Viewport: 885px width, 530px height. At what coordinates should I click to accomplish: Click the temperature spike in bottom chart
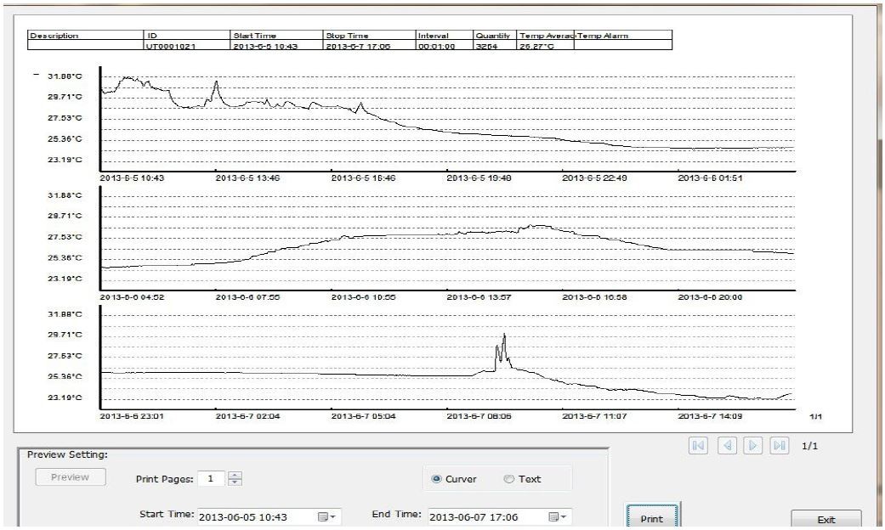coord(503,340)
